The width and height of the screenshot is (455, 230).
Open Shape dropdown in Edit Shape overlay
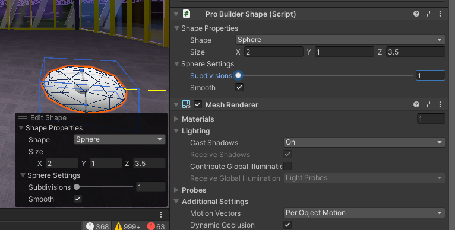[x=119, y=139]
